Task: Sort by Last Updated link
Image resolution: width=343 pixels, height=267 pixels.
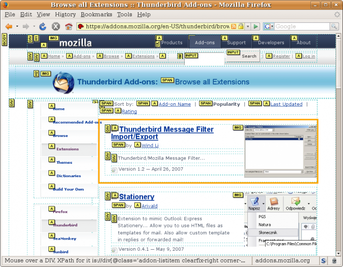Action: 287,104
